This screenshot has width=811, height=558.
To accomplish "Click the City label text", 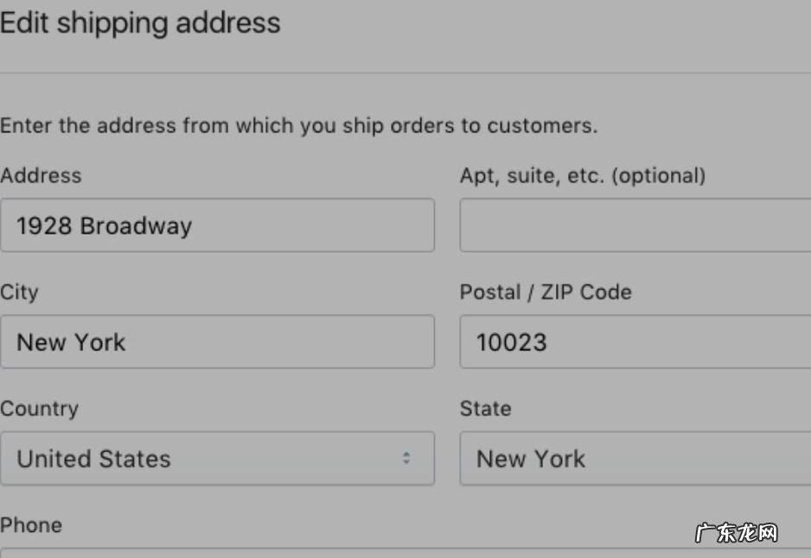I will [x=19, y=292].
